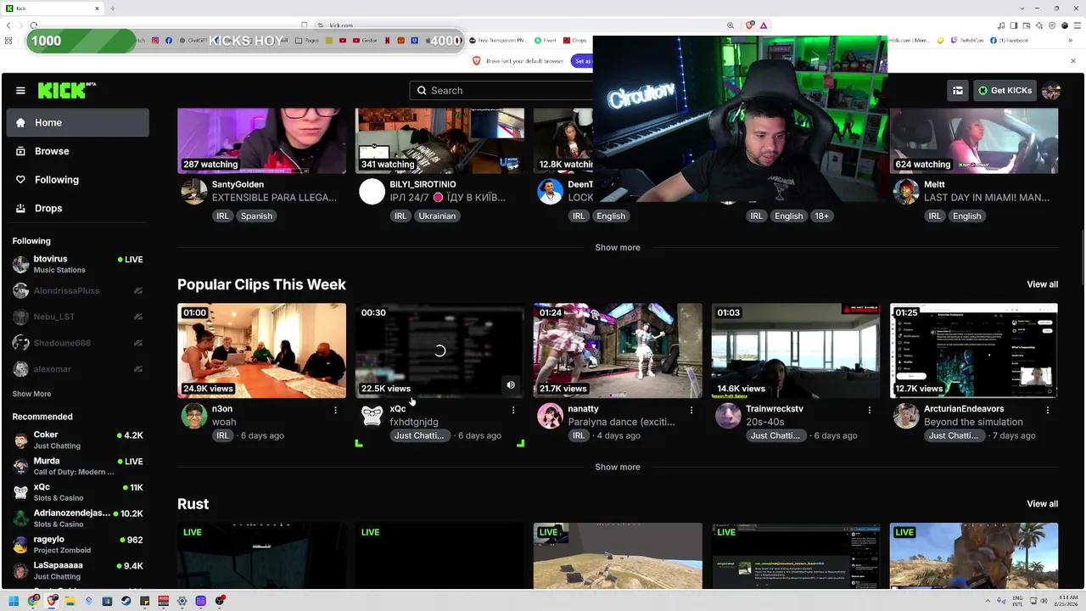Click SantyGolden channel avatar
The height and width of the screenshot is (611, 1086).
point(194,192)
